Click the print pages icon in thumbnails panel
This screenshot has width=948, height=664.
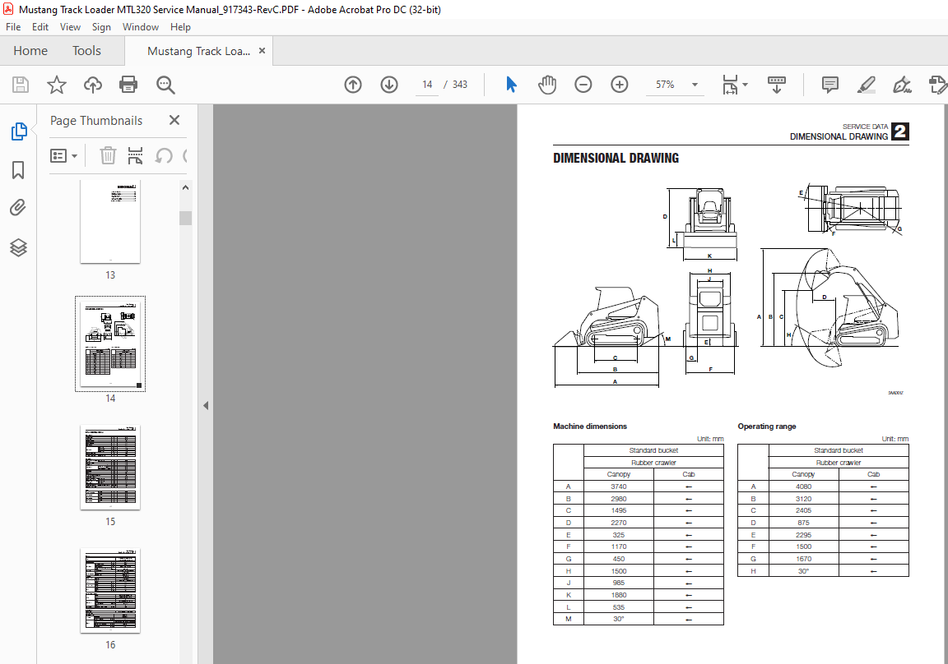pos(136,156)
